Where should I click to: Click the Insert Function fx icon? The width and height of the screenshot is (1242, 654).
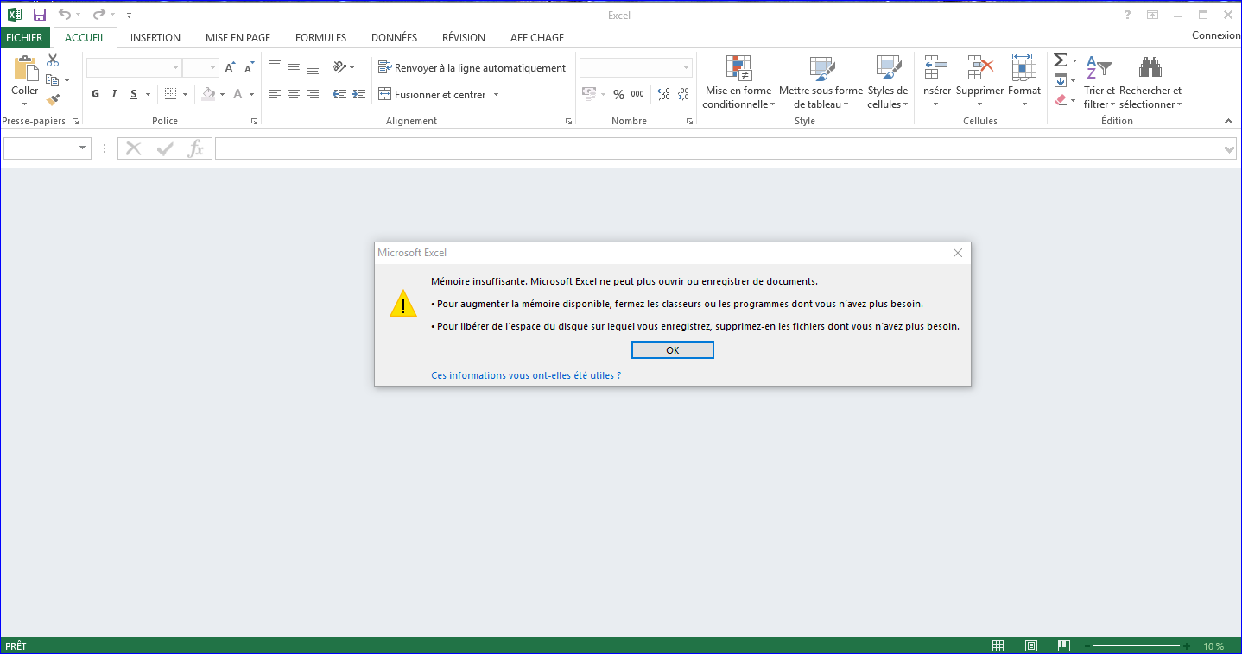pyautogui.click(x=196, y=148)
